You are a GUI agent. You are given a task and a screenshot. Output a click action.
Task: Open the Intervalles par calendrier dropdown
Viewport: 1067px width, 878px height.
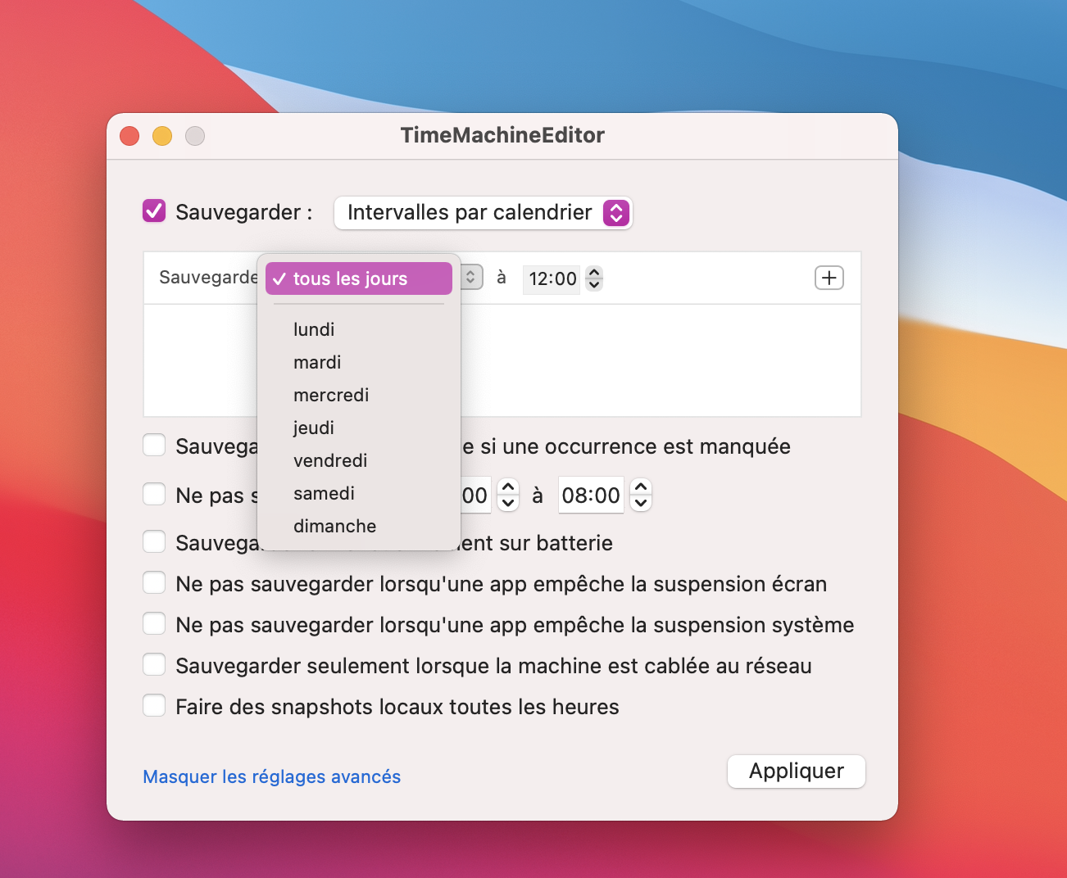483,213
